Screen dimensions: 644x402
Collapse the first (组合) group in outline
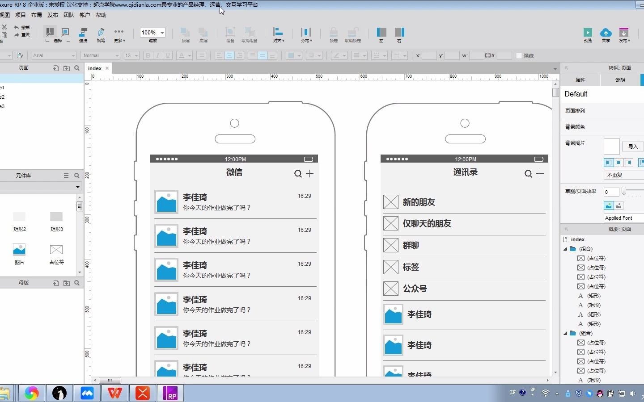point(565,249)
